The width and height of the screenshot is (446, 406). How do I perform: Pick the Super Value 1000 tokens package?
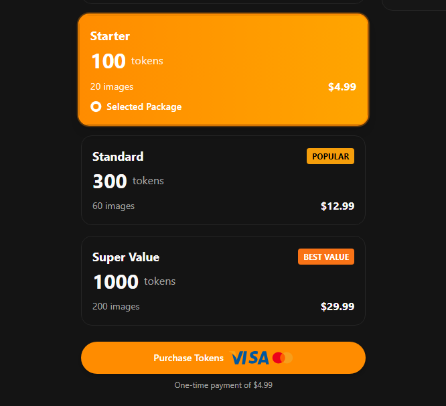(x=223, y=281)
